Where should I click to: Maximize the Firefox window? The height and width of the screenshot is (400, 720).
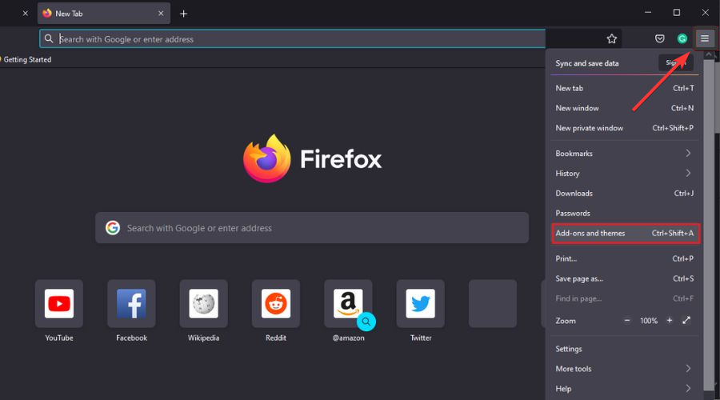click(x=676, y=13)
